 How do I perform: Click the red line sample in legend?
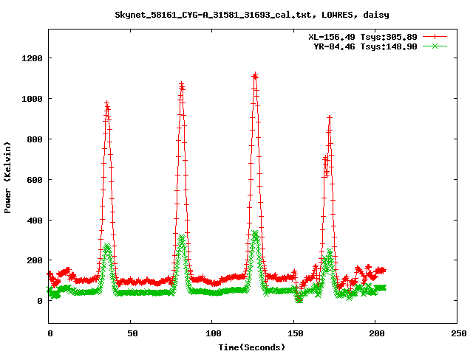click(435, 37)
